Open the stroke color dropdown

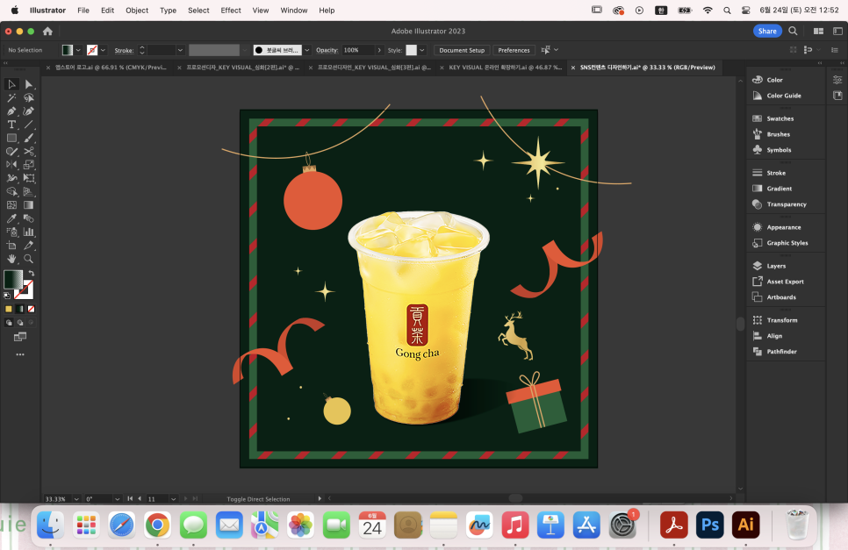pos(104,50)
